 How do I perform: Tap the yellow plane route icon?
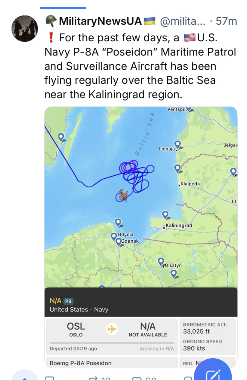click(112, 329)
